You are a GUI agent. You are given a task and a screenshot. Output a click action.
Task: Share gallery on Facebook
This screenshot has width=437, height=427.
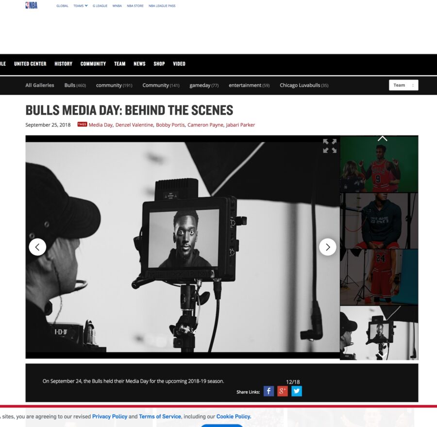point(269,391)
